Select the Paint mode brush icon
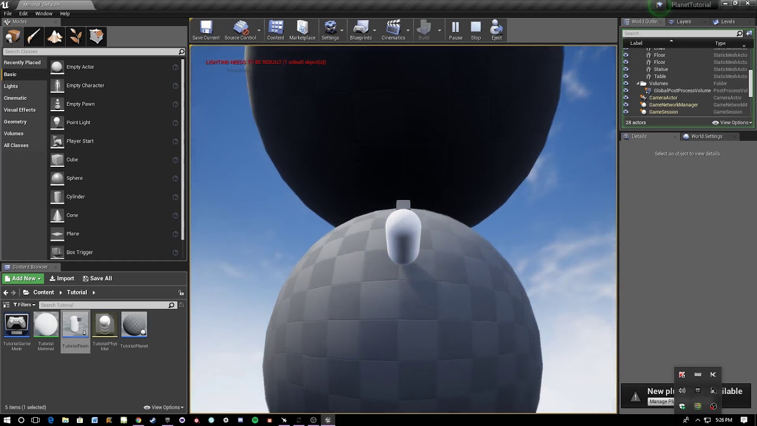The image size is (757, 426). pos(34,37)
